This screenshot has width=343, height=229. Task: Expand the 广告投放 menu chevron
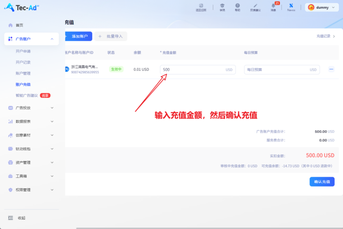coord(52,108)
